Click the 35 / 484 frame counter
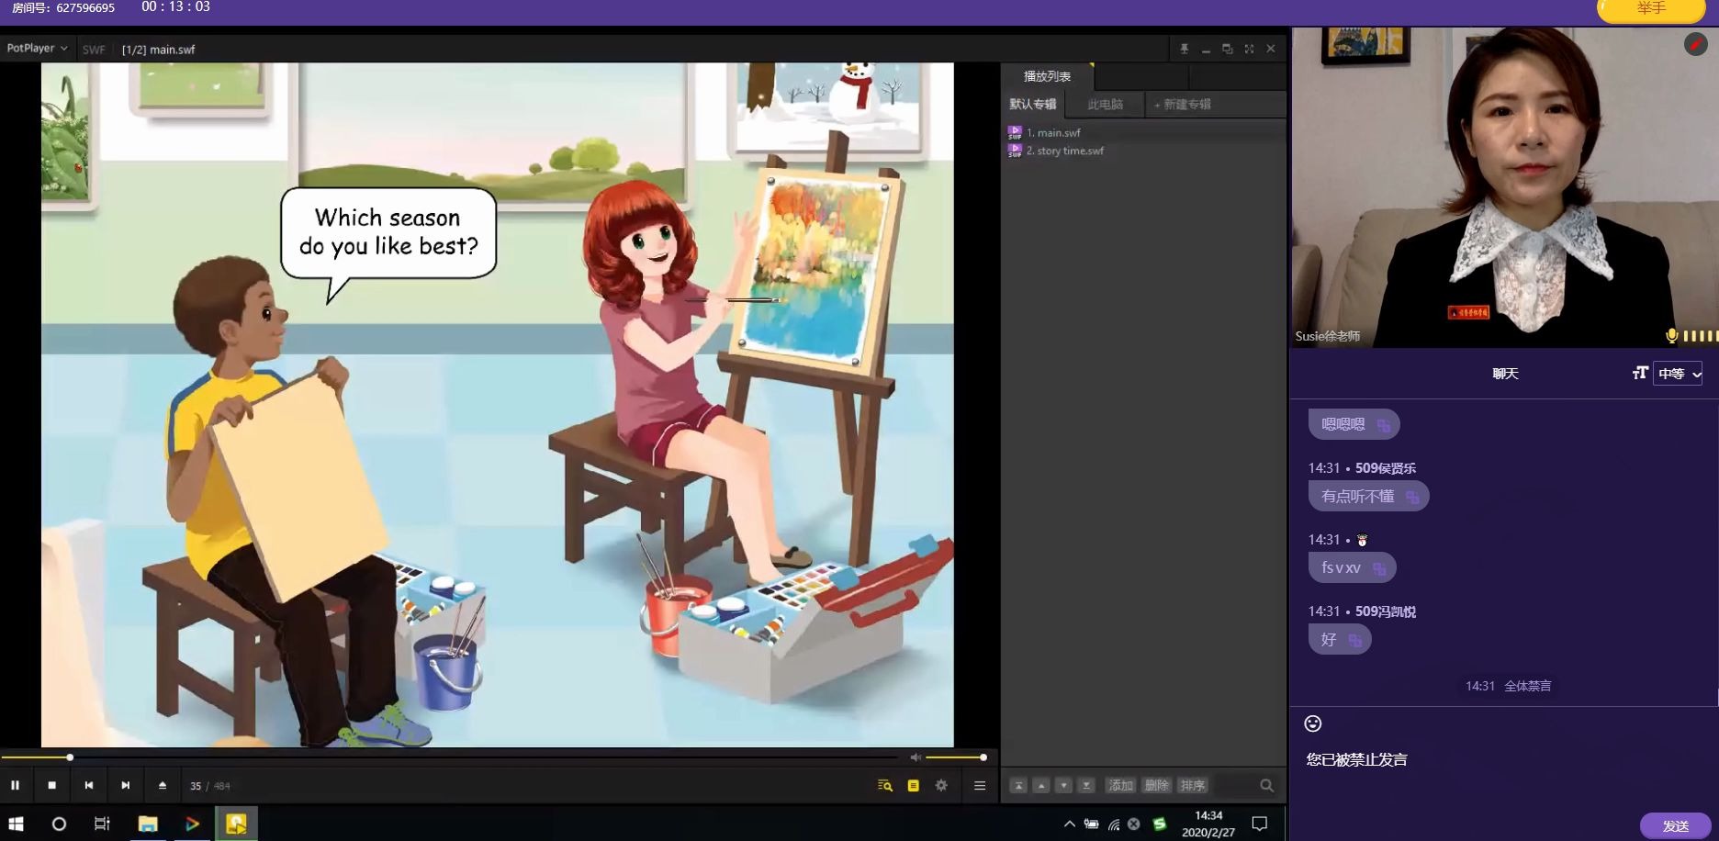 210,786
